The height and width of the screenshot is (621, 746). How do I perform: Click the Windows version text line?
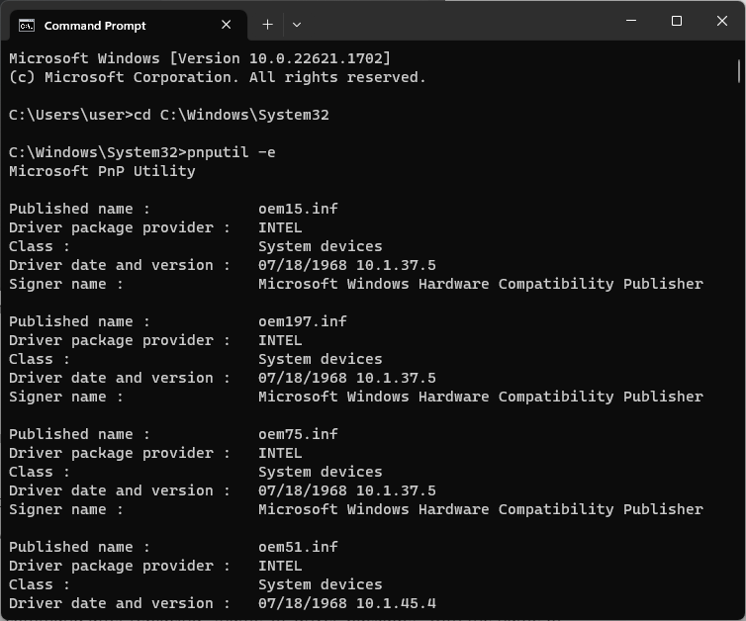199,58
